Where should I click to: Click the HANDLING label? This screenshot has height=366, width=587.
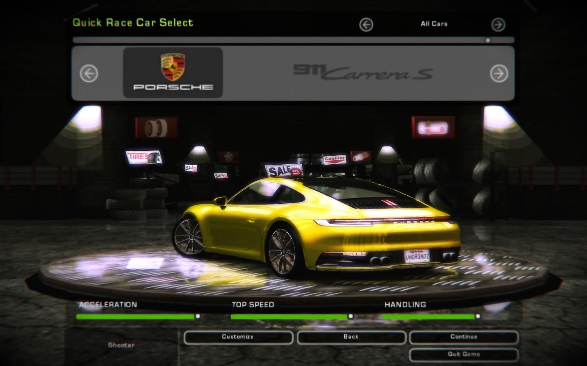pyautogui.click(x=405, y=305)
